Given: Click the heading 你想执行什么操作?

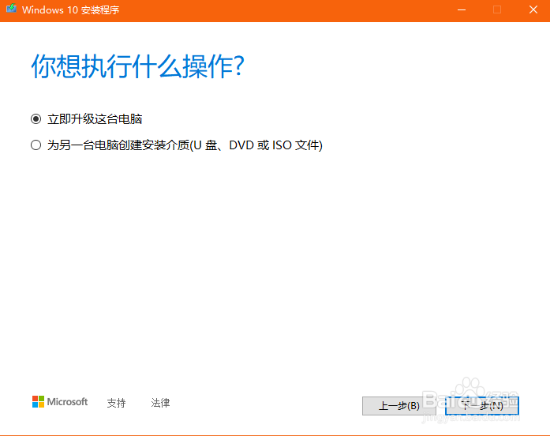Looking at the screenshot, I should click(x=137, y=66).
